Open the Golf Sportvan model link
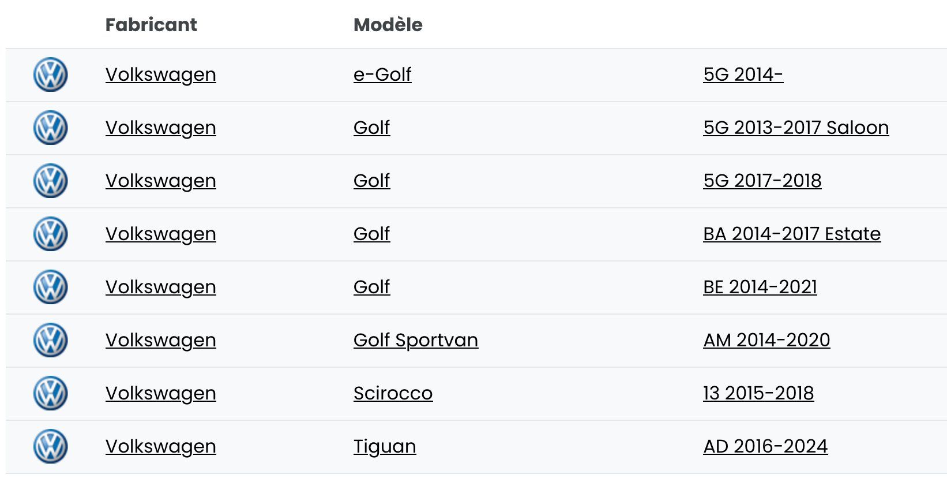This screenshot has height=478, width=947. 415,340
